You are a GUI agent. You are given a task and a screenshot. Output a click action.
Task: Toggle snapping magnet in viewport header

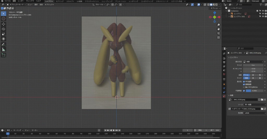coord(112,5)
